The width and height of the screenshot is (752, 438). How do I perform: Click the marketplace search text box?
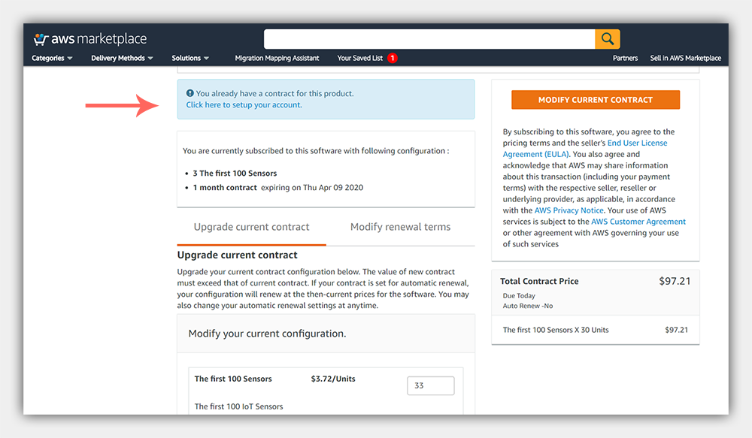pyautogui.click(x=429, y=39)
